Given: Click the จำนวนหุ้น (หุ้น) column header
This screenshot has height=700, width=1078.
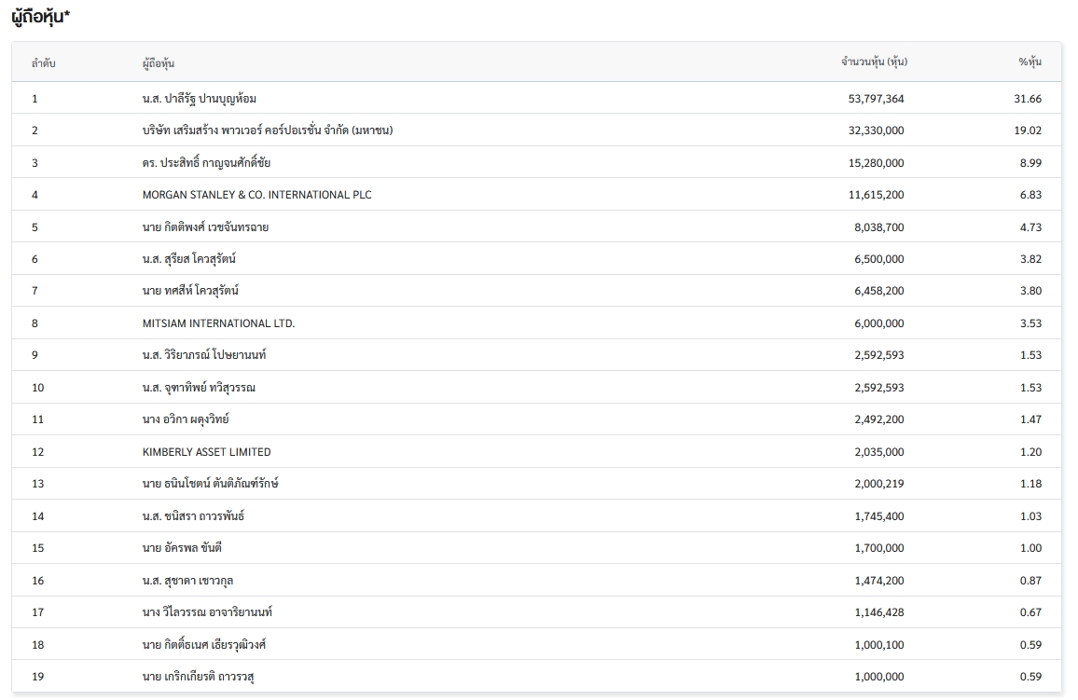Looking at the screenshot, I should coord(874,62).
